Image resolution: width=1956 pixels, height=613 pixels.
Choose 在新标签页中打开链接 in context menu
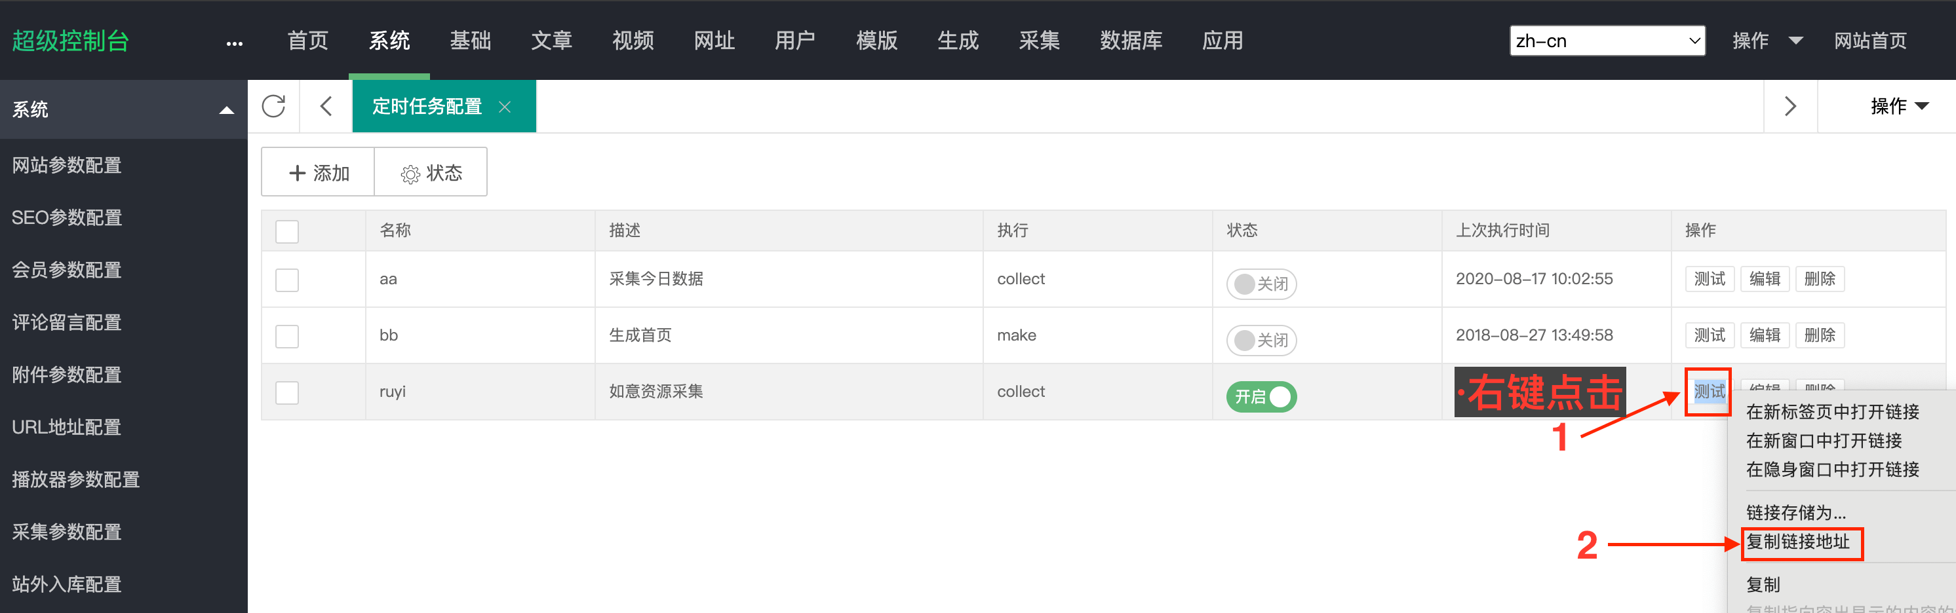(x=1831, y=412)
